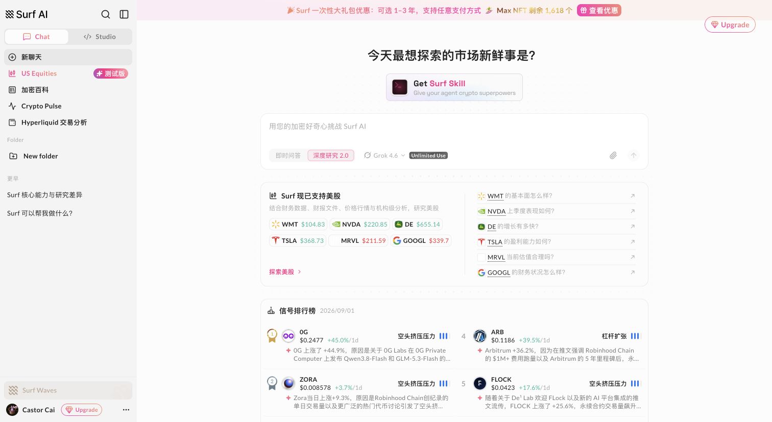
Task: Select the TSLA $368.73 stock chip
Action: (x=298, y=241)
